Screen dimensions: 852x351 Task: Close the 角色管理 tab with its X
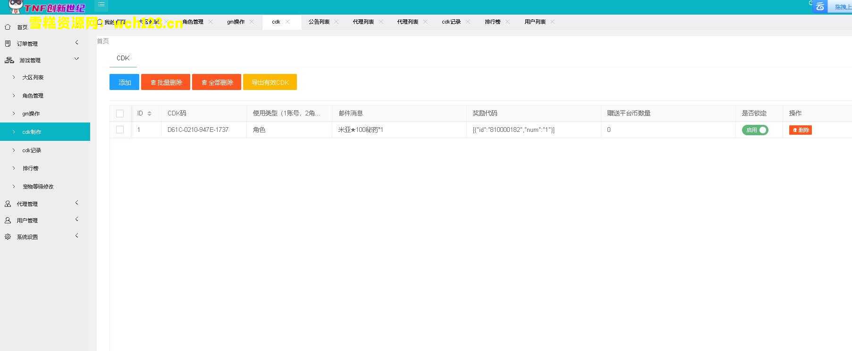pos(211,22)
